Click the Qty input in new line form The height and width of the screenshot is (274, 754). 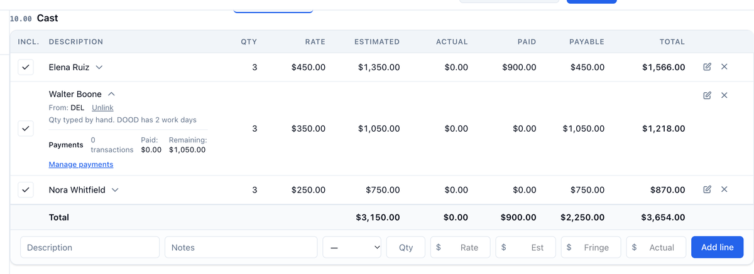click(406, 247)
